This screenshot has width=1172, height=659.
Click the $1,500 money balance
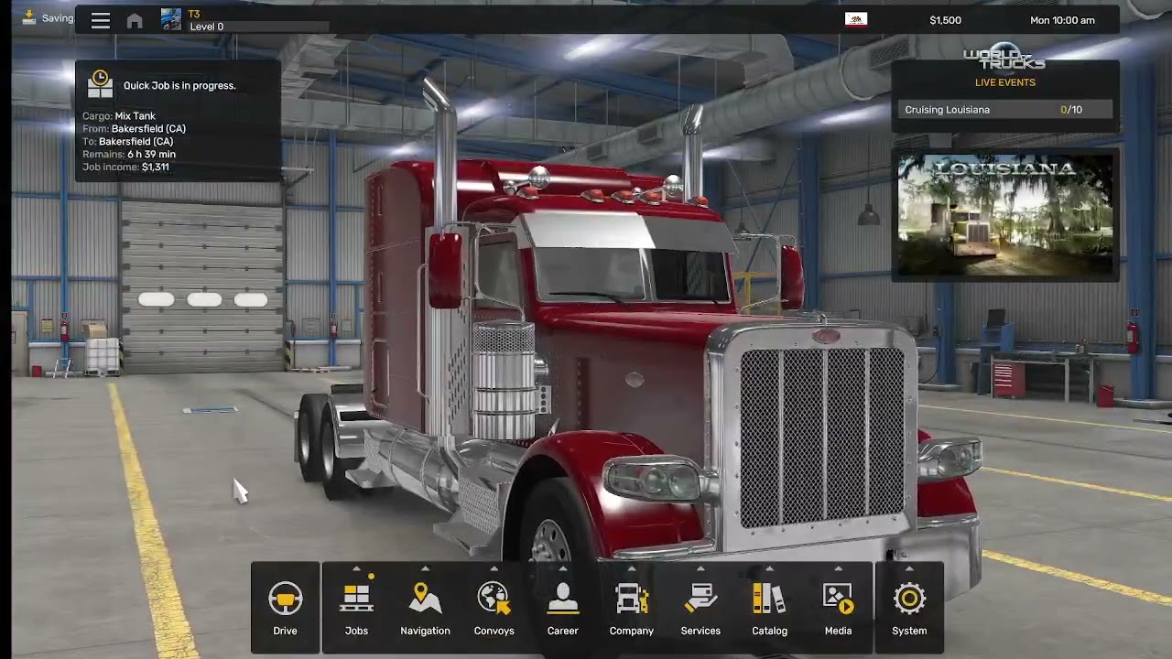[x=945, y=20]
